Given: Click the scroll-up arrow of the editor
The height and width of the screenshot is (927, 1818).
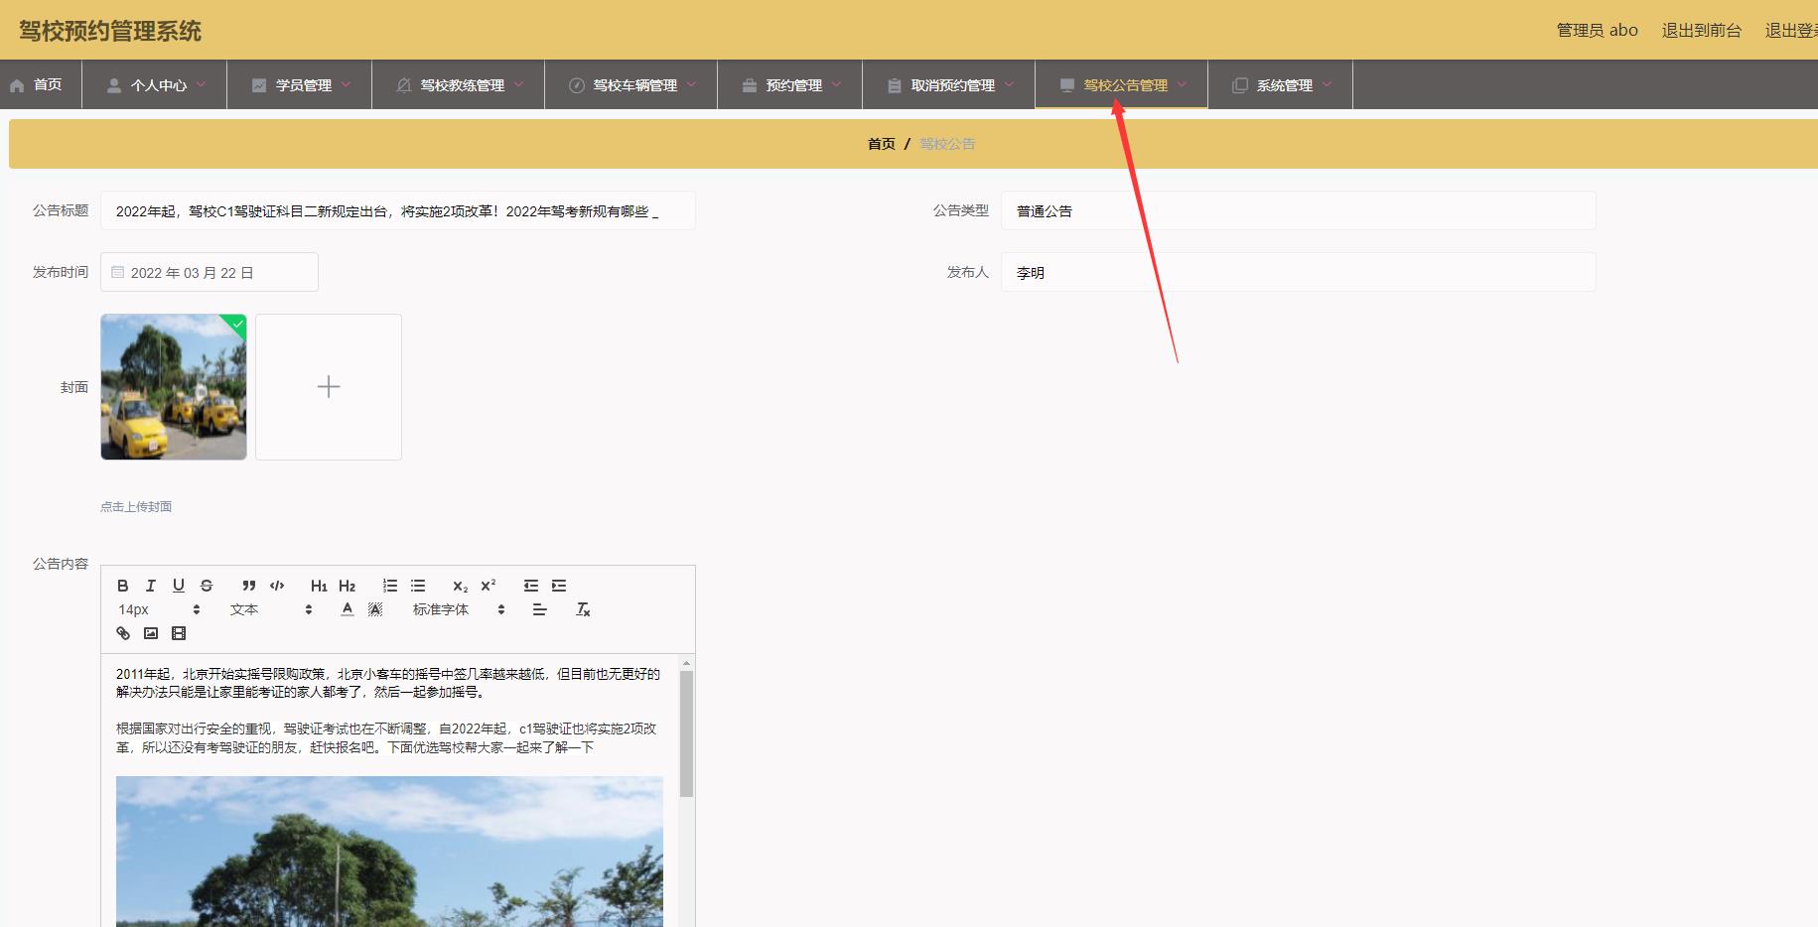Looking at the screenshot, I should 686,662.
